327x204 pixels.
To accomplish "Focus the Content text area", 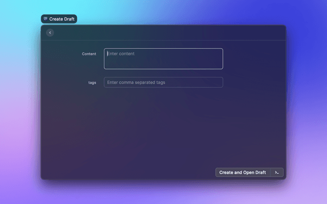I will coord(163,59).
